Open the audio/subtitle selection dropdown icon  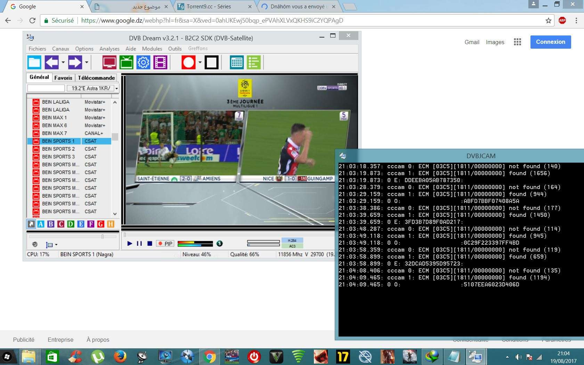51,245
